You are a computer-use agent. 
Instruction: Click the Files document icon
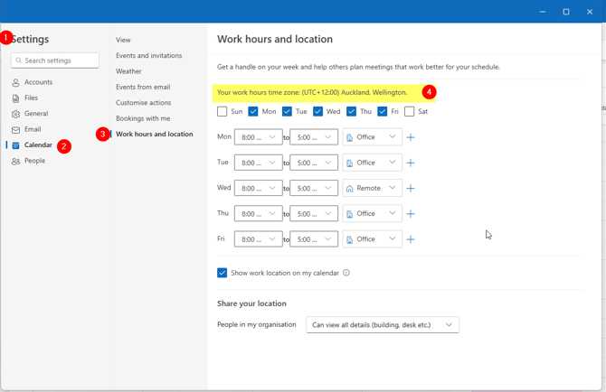click(x=15, y=98)
